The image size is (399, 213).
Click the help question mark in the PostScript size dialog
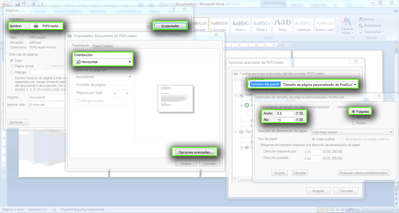click(x=379, y=96)
